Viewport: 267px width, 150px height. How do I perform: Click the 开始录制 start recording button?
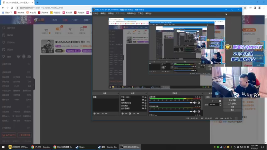232,100
